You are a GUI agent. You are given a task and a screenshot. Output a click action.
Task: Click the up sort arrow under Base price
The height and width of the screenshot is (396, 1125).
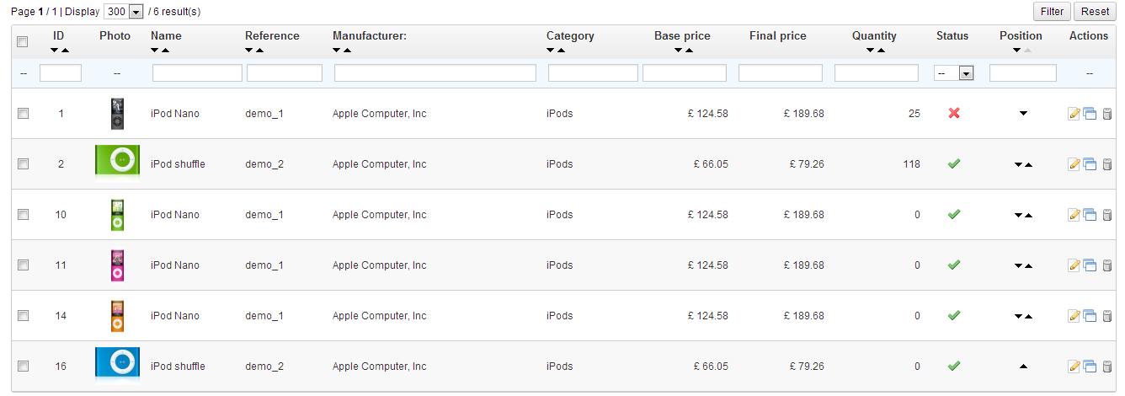pos(689,51)
